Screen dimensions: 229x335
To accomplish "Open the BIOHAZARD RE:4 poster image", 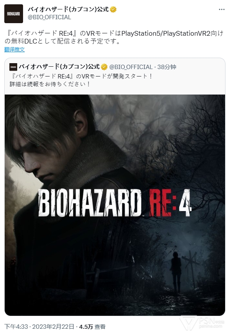I will [115, 205].
